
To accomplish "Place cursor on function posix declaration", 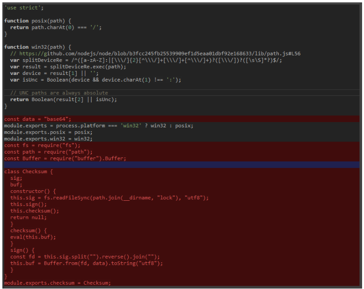I will click(36, 21).
